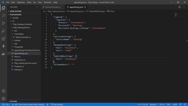Expand the bin folder
188x106 pixels.
pyautogui.click(x=24, y=31)
